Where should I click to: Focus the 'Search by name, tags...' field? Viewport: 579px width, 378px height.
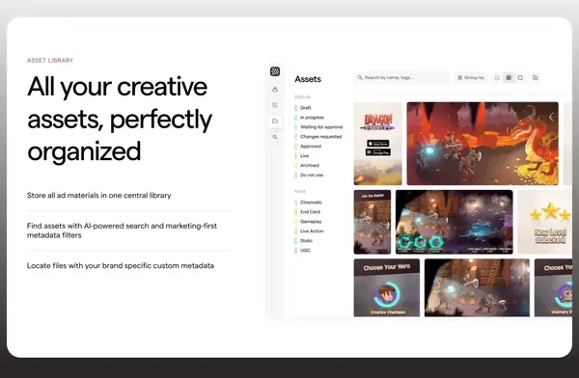[x=401, y=77]
